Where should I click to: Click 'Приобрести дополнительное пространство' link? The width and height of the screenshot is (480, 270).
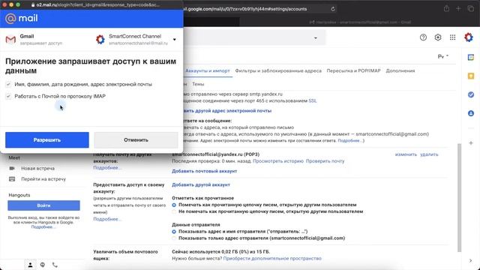(272, 258)
